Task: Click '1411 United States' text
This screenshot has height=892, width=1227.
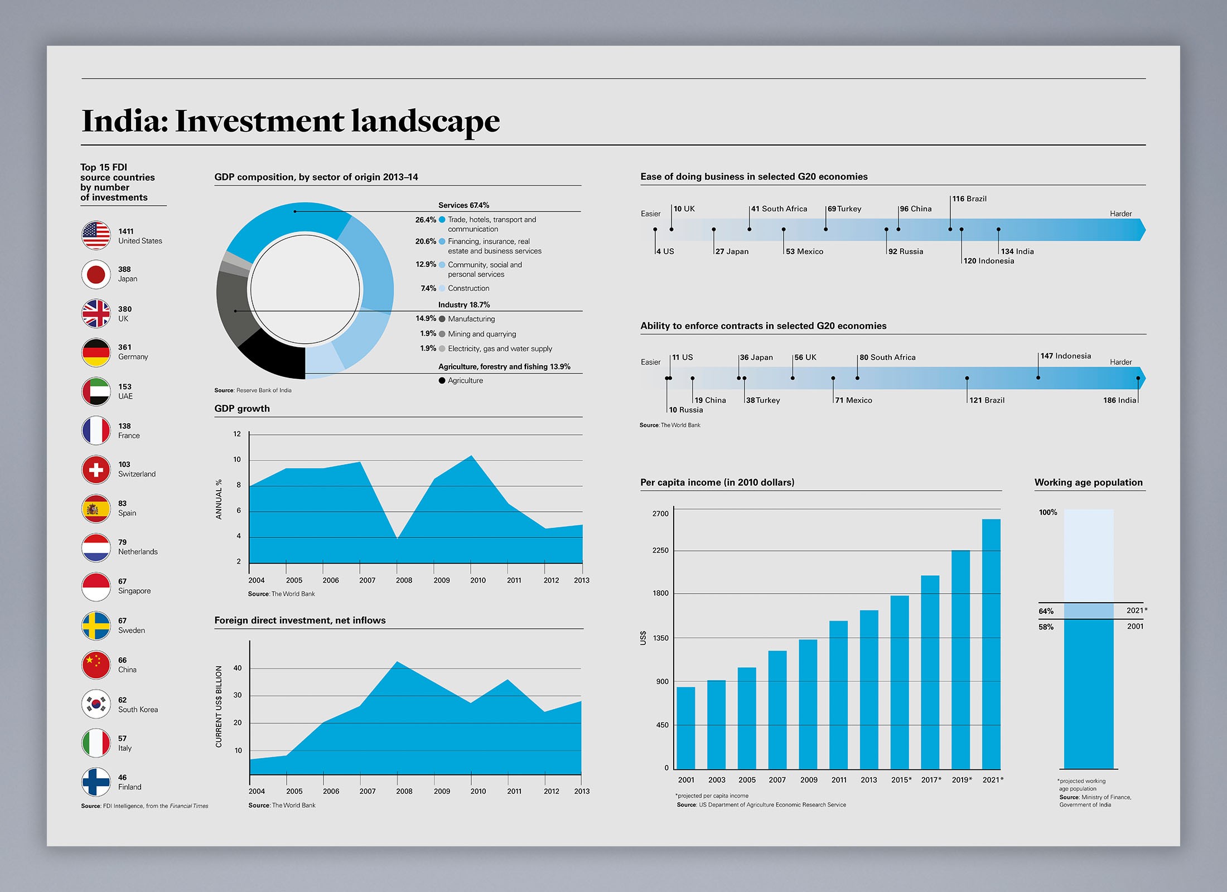Action: (140, 236)
